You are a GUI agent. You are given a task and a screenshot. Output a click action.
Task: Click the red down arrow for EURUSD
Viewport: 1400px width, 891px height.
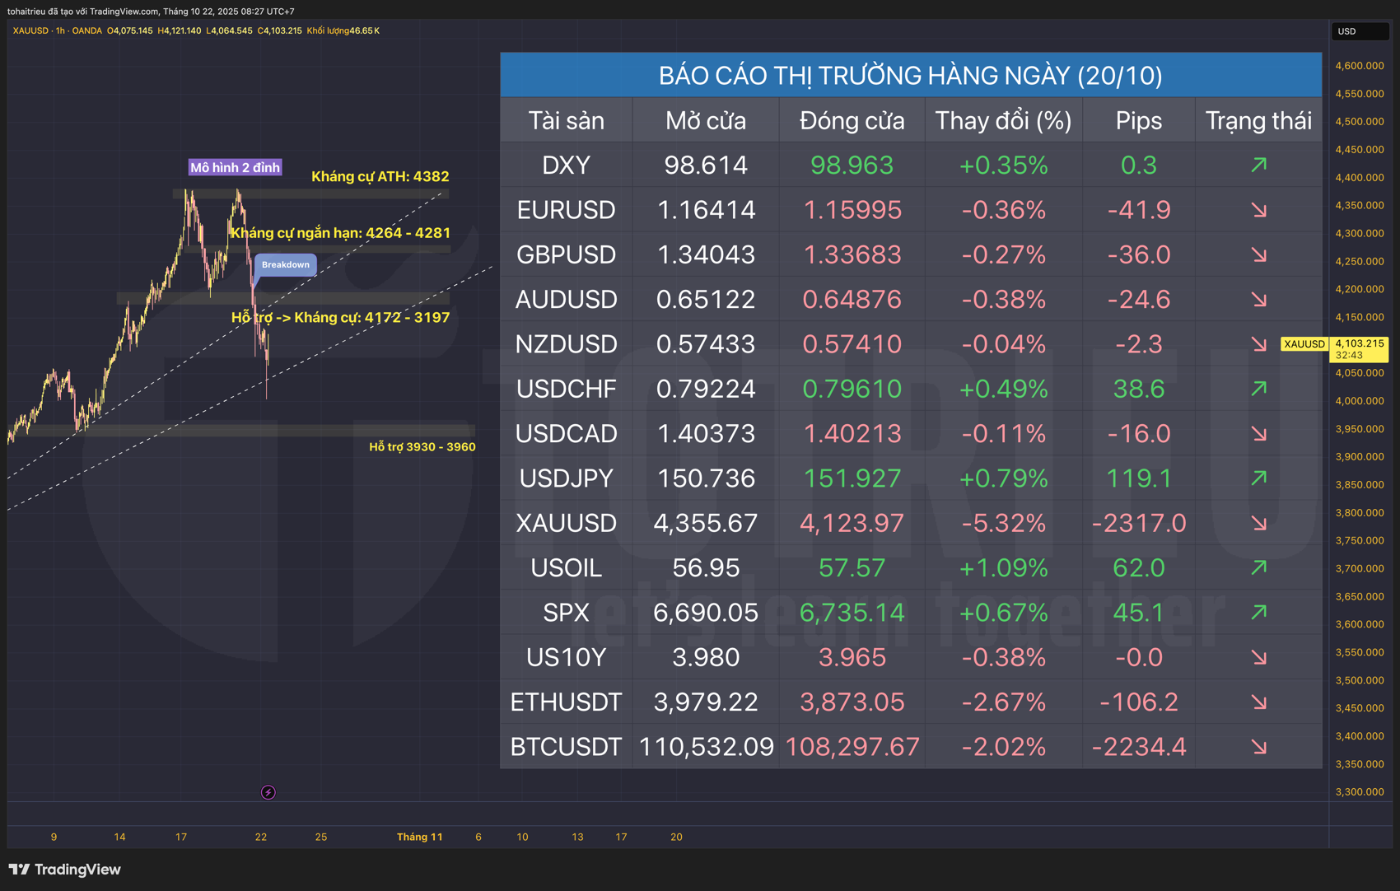(x=1258, y=210)
